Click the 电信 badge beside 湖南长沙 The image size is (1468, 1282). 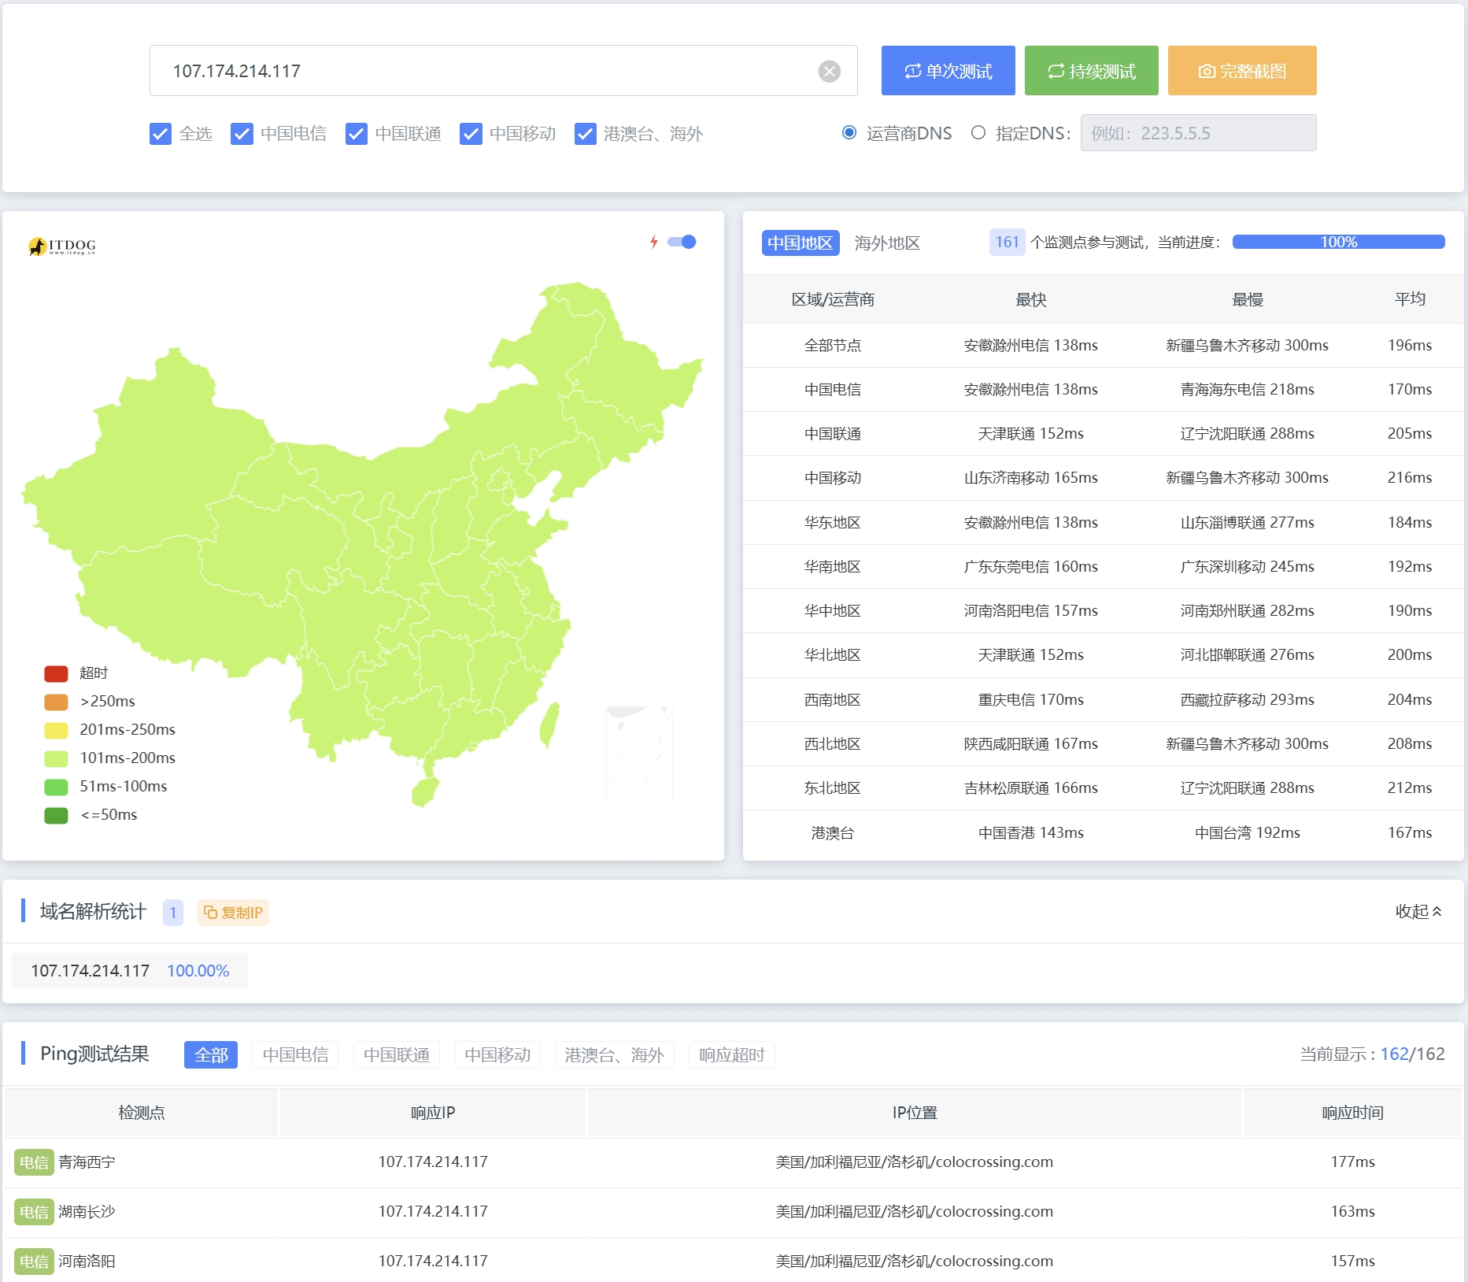pos(34,1212)
